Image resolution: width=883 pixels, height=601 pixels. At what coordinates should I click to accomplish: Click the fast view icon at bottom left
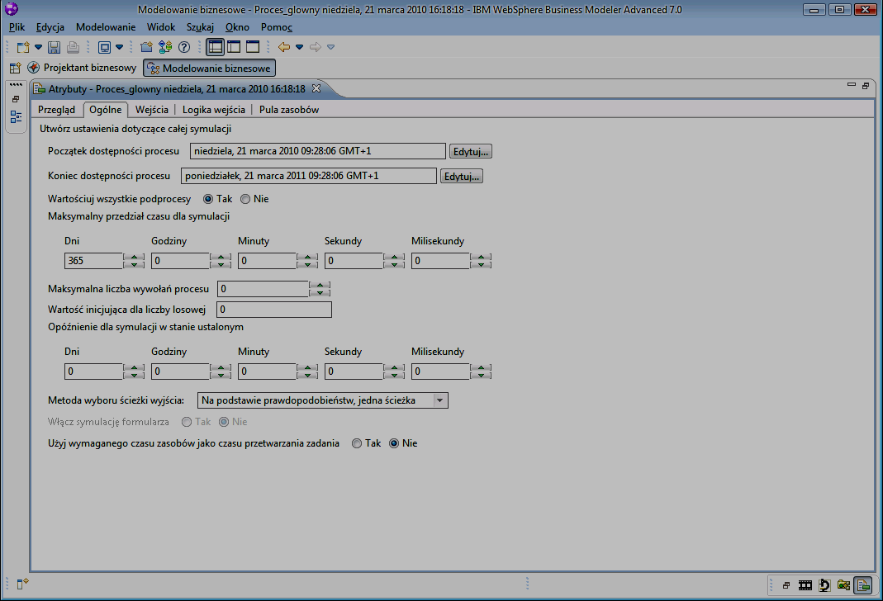pos(22,584)
